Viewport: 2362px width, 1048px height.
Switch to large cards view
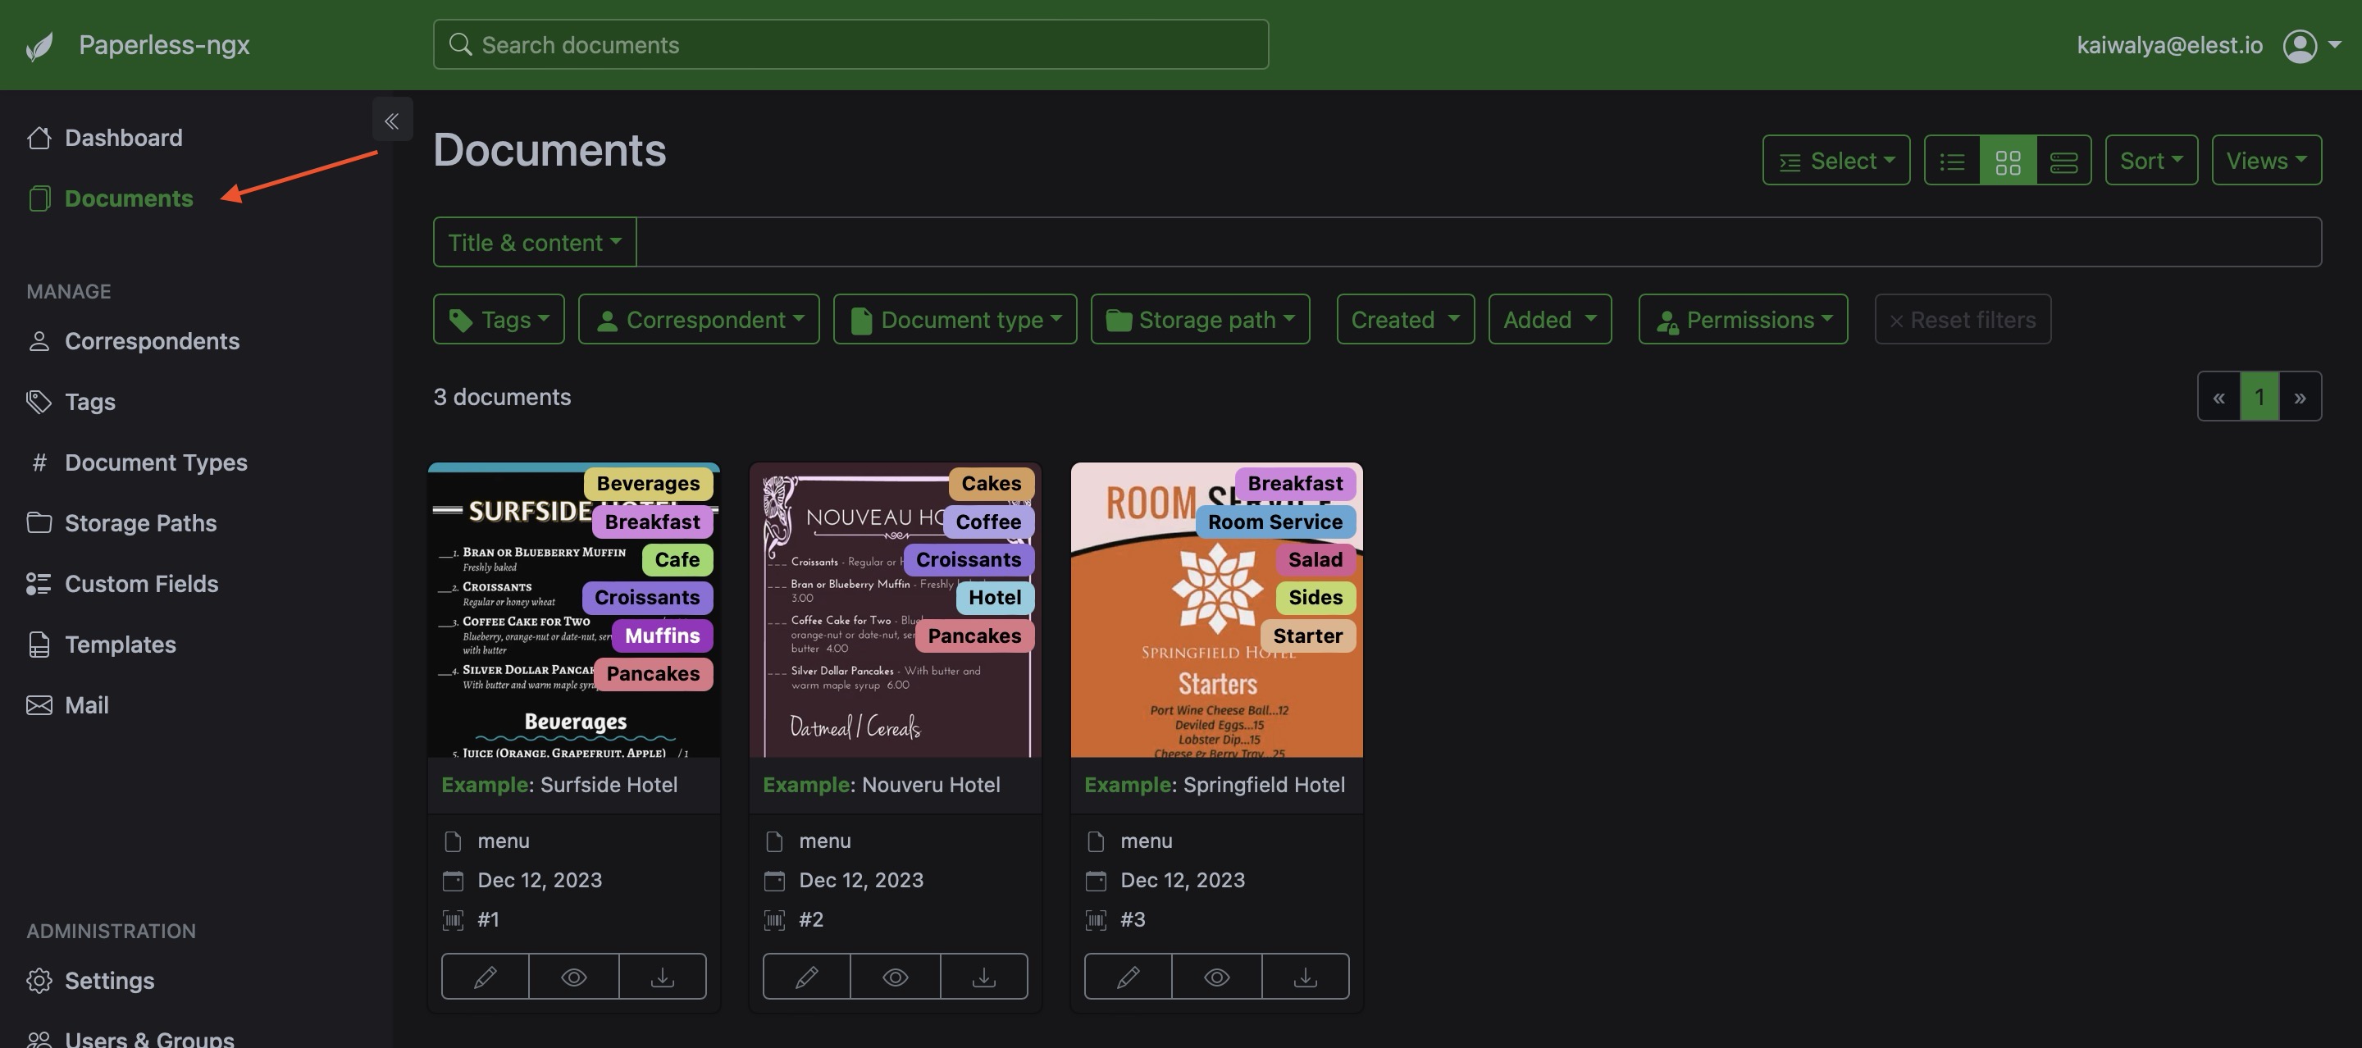pos(2063,162)
